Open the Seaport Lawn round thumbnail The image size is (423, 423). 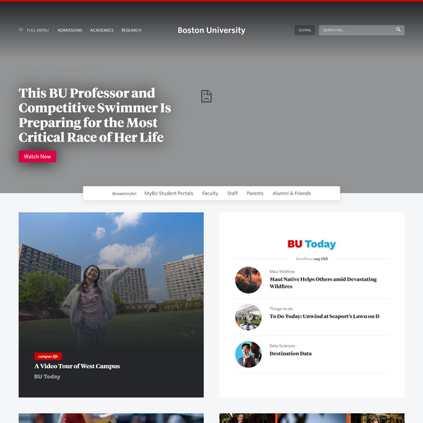(x=248, y=317)
